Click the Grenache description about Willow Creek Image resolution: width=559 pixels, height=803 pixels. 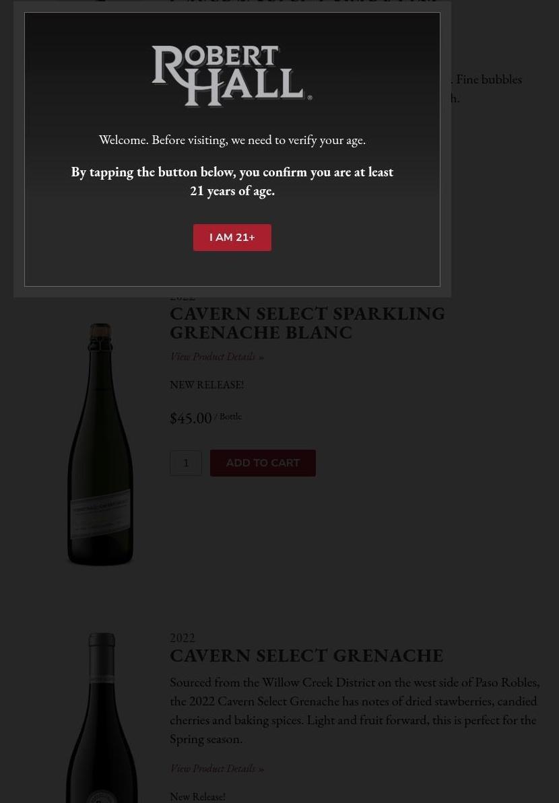click(354, 711)
